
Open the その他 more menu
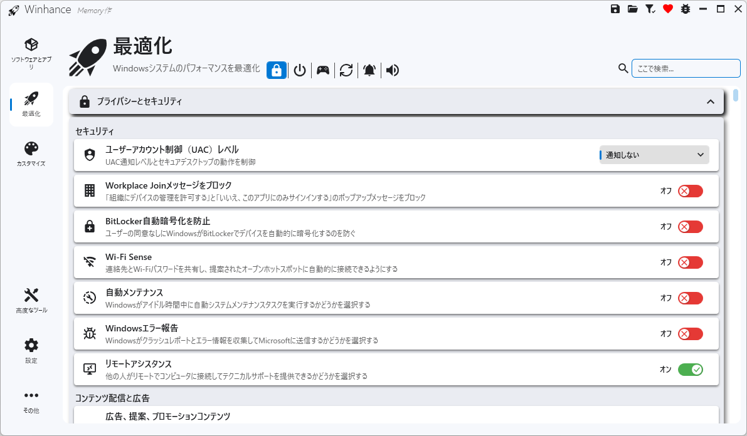[x=31, y=401]
